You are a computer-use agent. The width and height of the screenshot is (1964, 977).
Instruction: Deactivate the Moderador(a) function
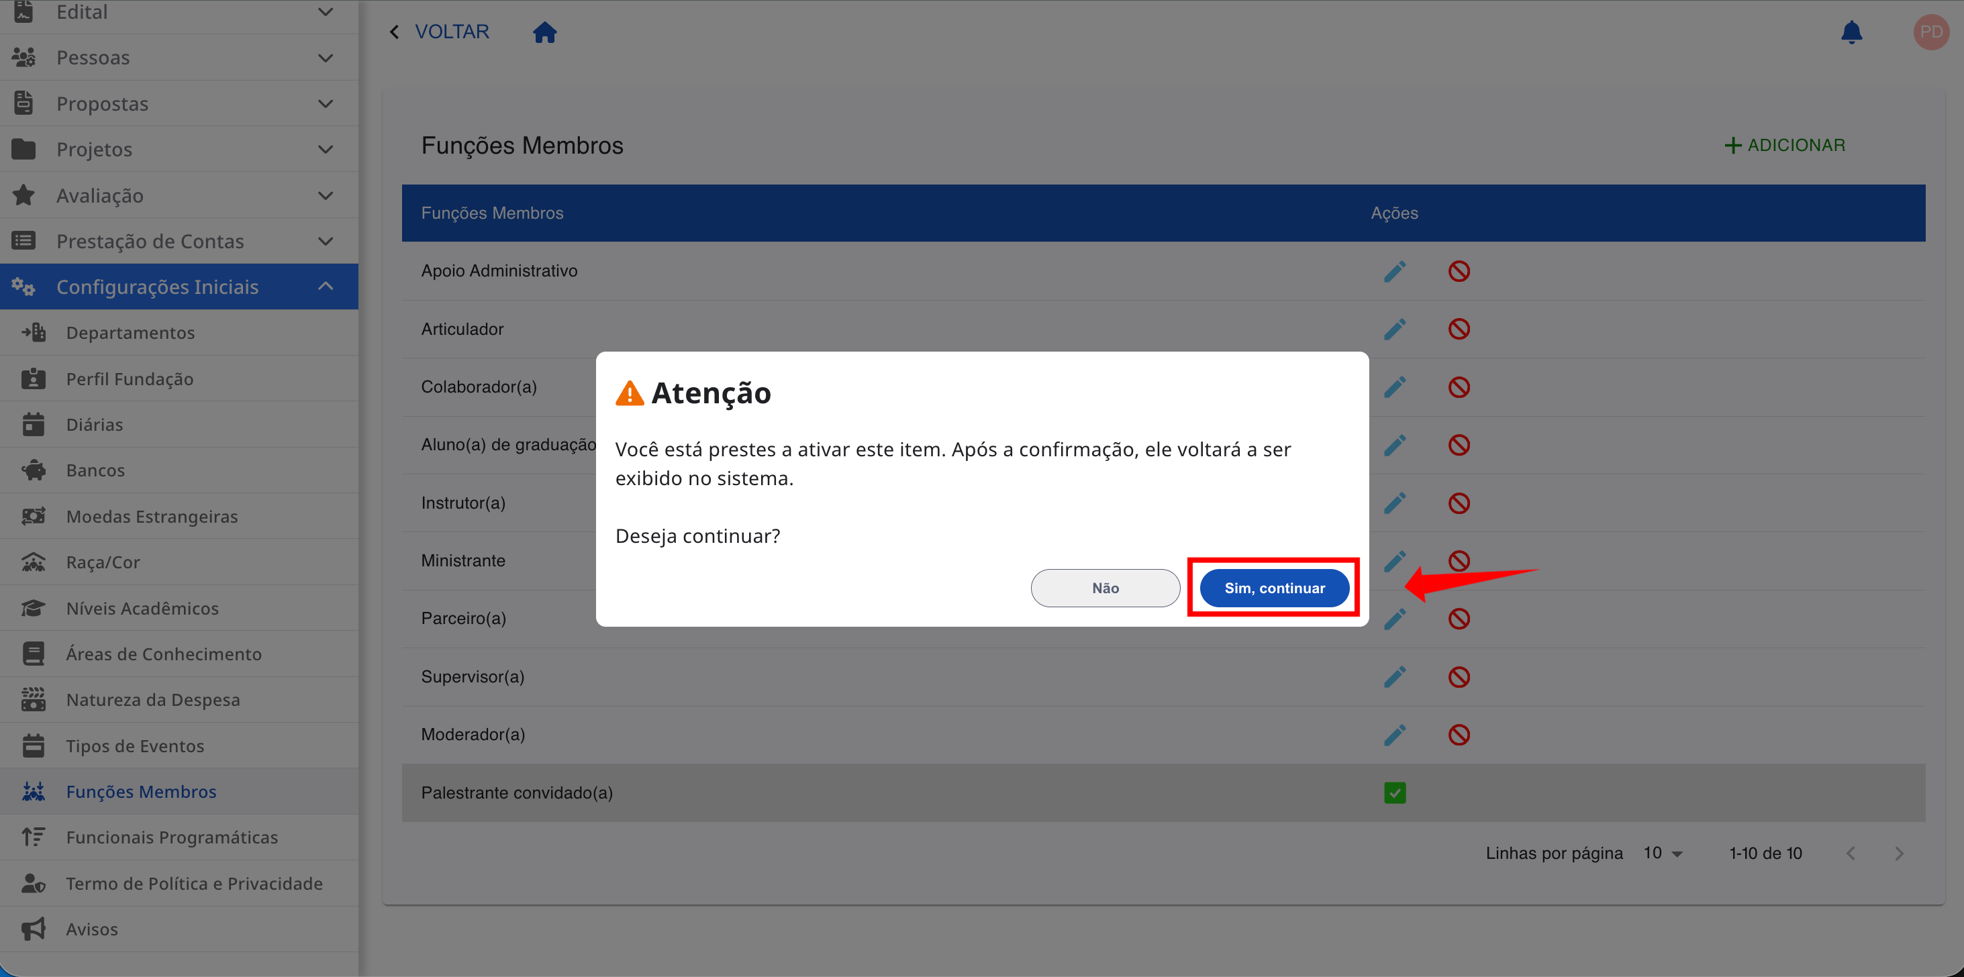[1459, 735]
